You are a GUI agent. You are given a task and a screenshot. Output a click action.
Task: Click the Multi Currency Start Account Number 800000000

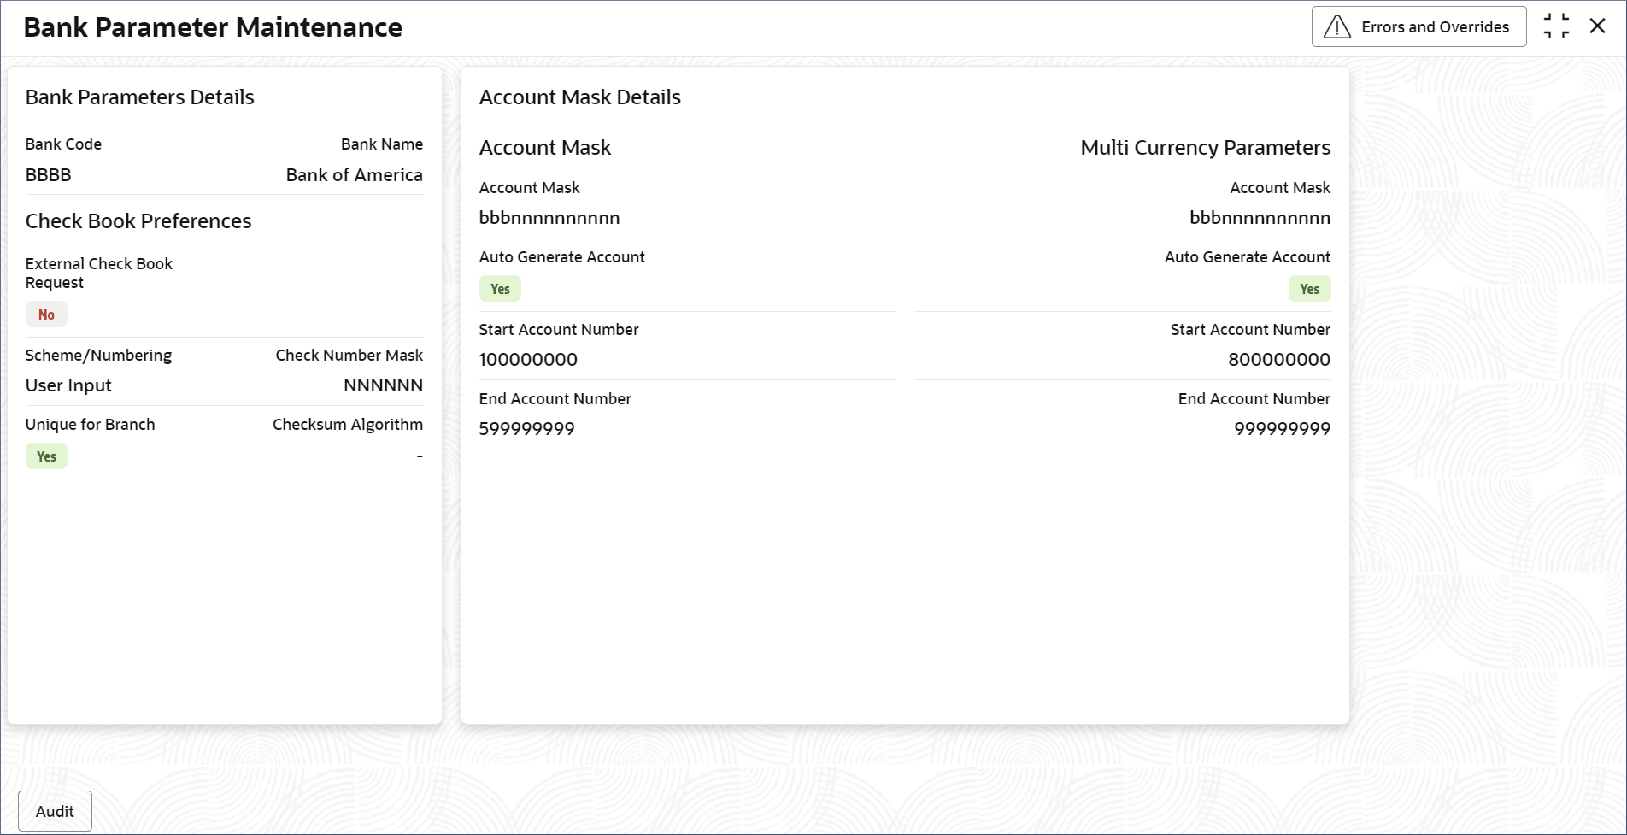click(x=1278, y=360)
